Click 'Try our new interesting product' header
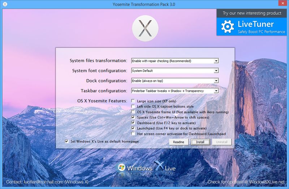 tap(252, 13)
